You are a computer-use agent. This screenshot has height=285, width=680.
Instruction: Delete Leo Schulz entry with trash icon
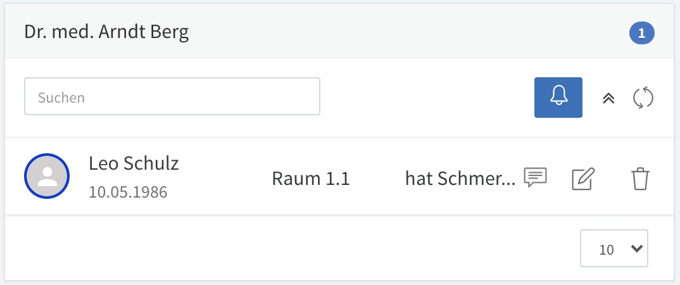(640, 179)
